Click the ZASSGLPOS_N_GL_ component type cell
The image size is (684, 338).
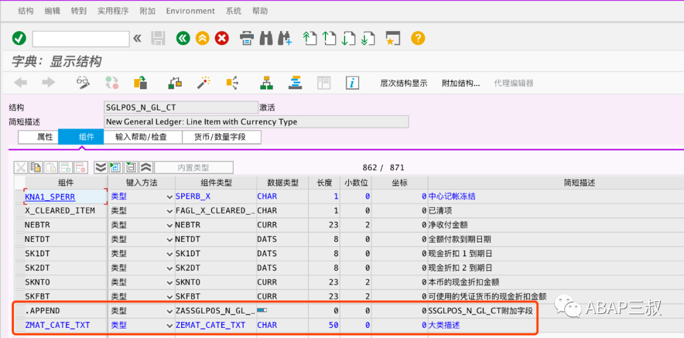[215, 311]
